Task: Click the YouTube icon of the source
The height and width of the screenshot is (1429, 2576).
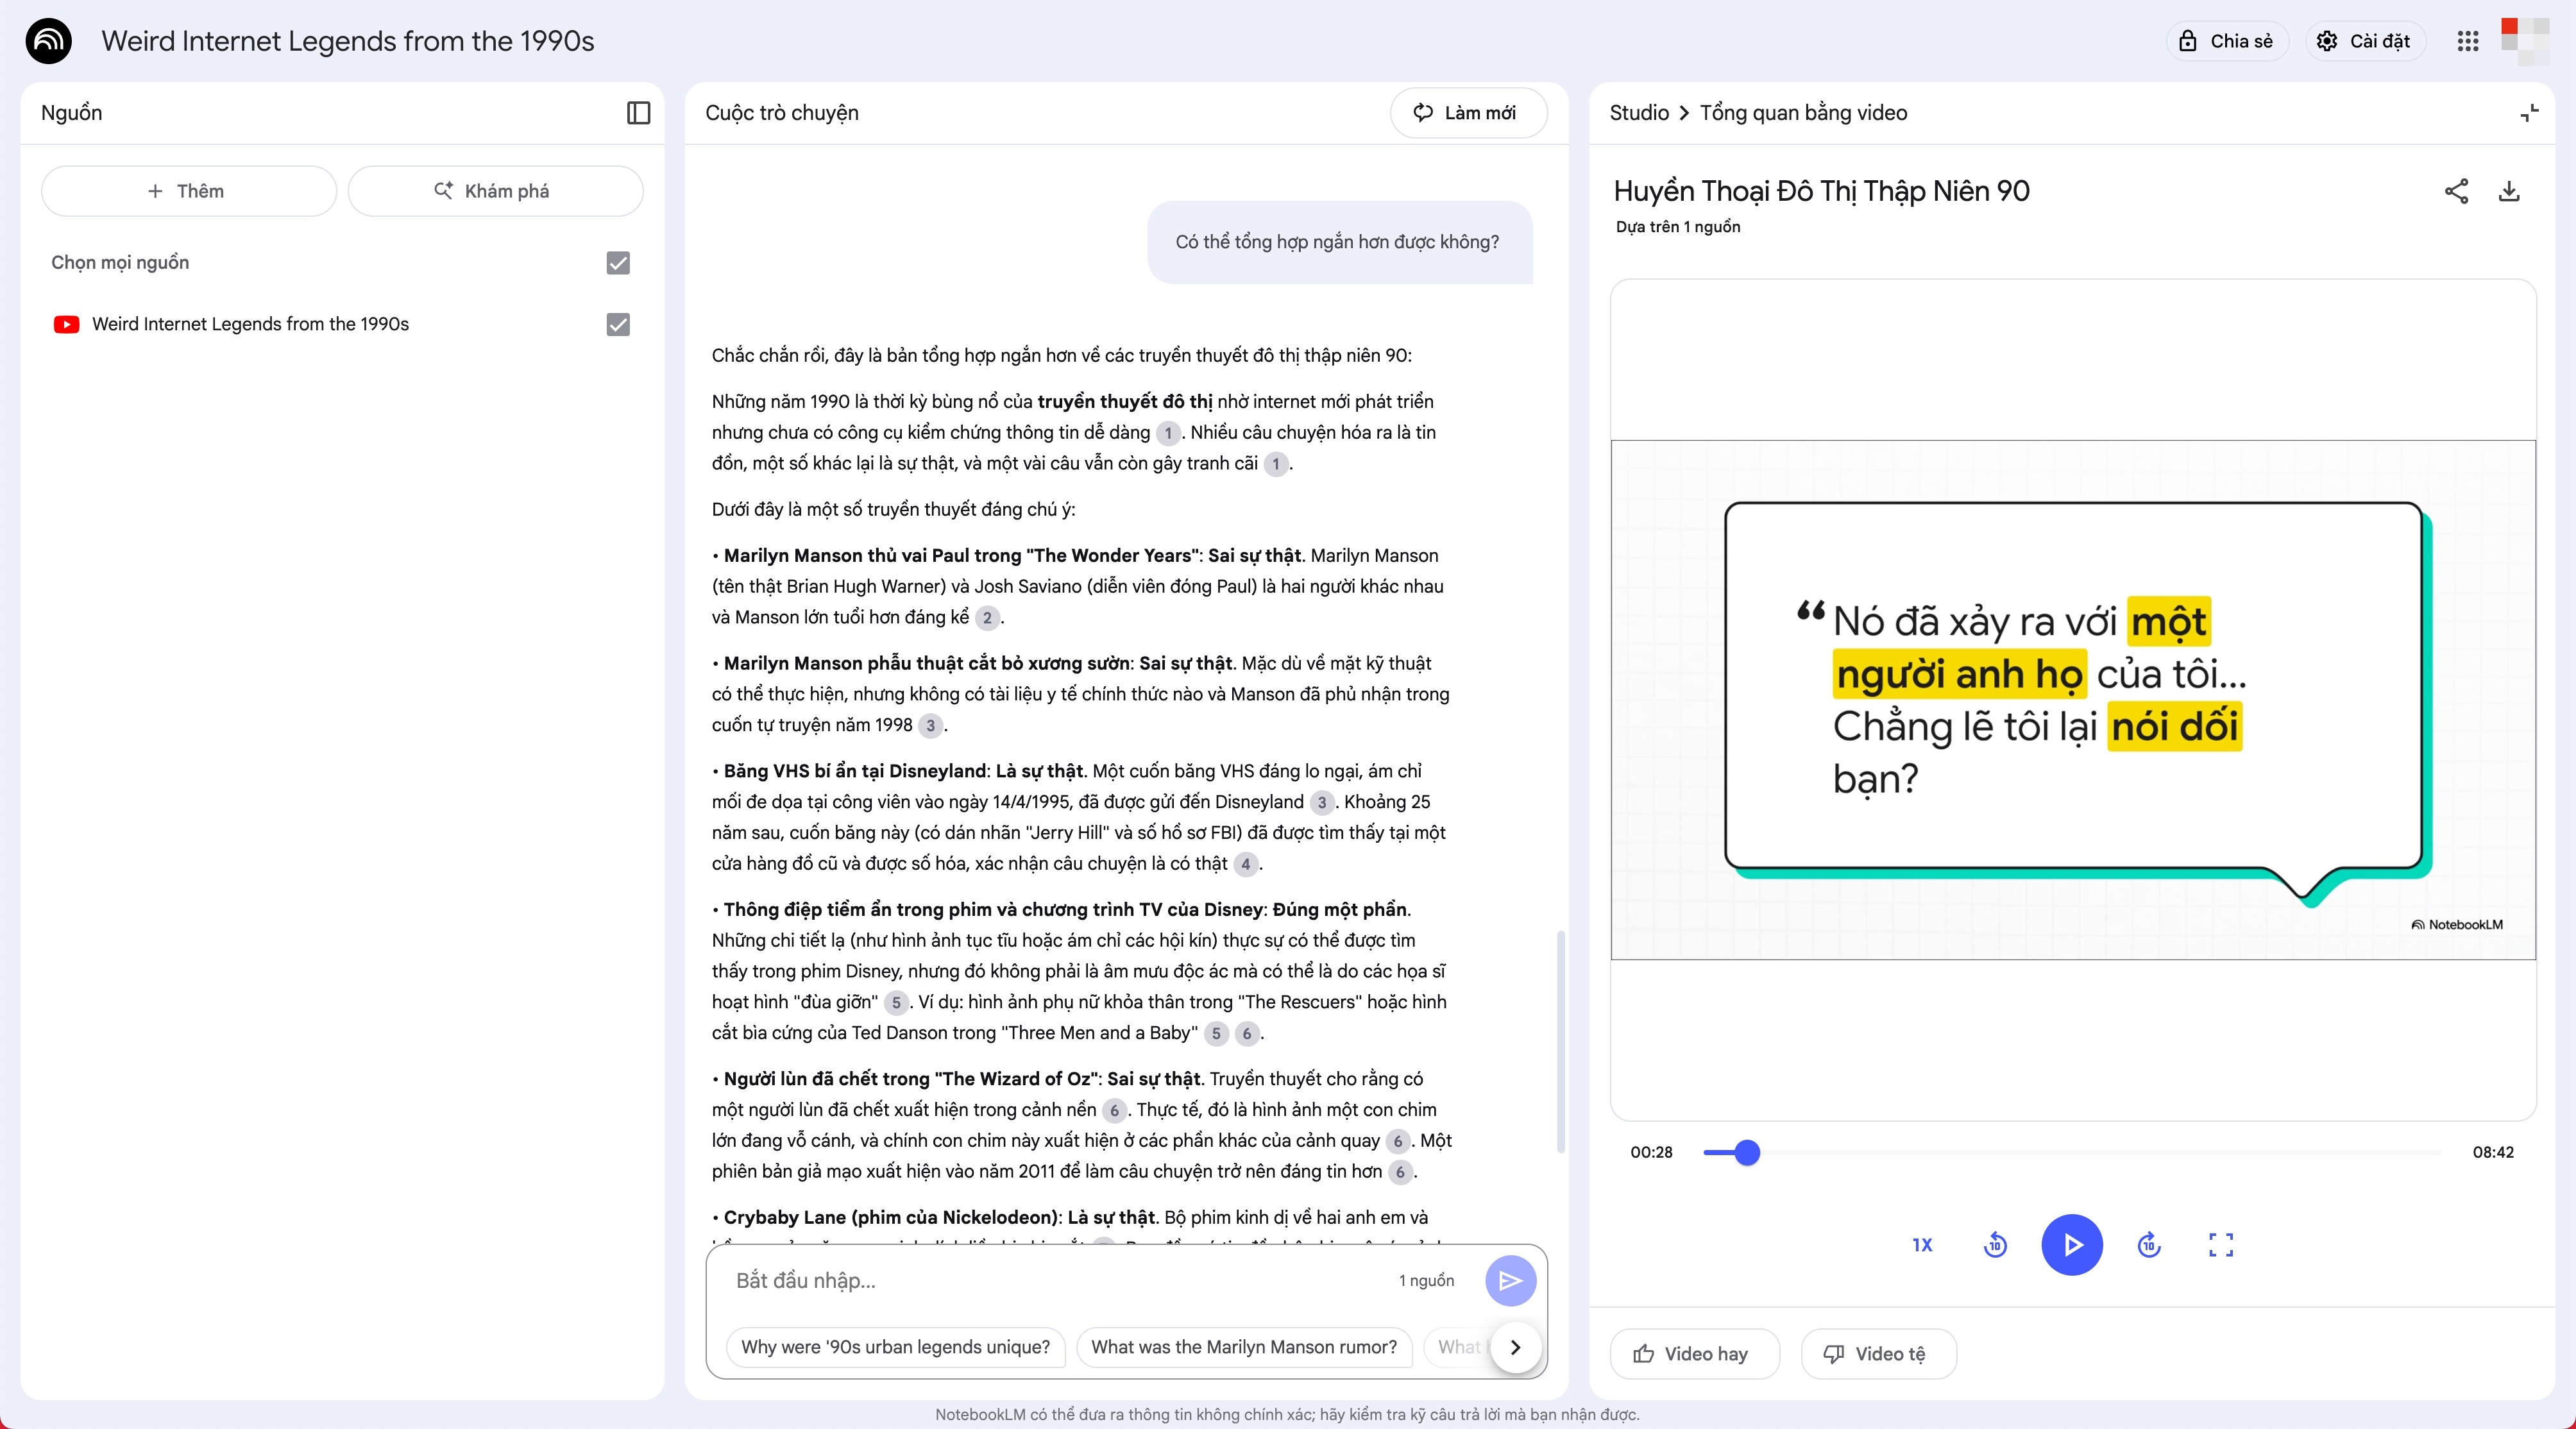Action: [67, 324]
